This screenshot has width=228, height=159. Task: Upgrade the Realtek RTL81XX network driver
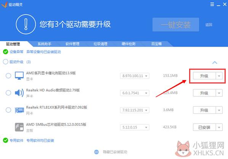(x=204, y=110)
